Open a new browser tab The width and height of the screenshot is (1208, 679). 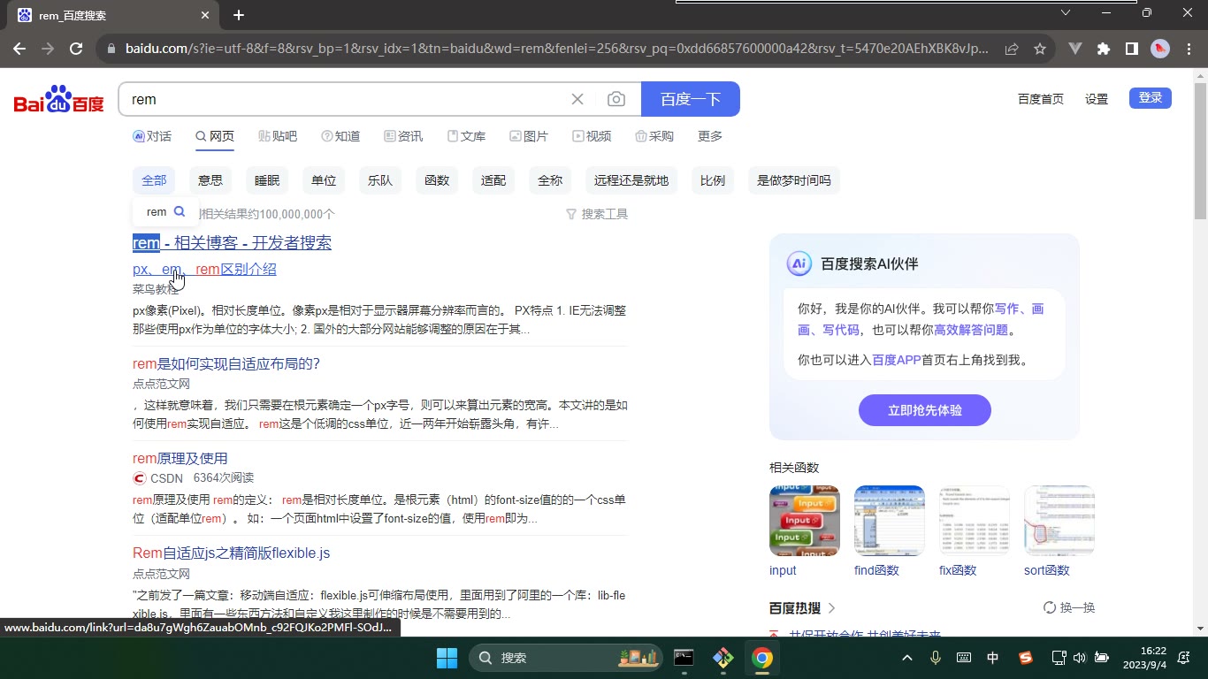point(239,15)
